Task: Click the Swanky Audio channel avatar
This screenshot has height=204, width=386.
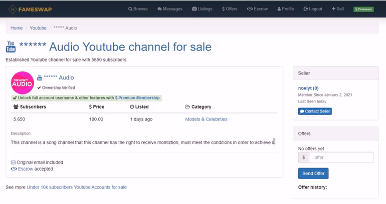Action: pyautogui.click(x=23, y=82)
